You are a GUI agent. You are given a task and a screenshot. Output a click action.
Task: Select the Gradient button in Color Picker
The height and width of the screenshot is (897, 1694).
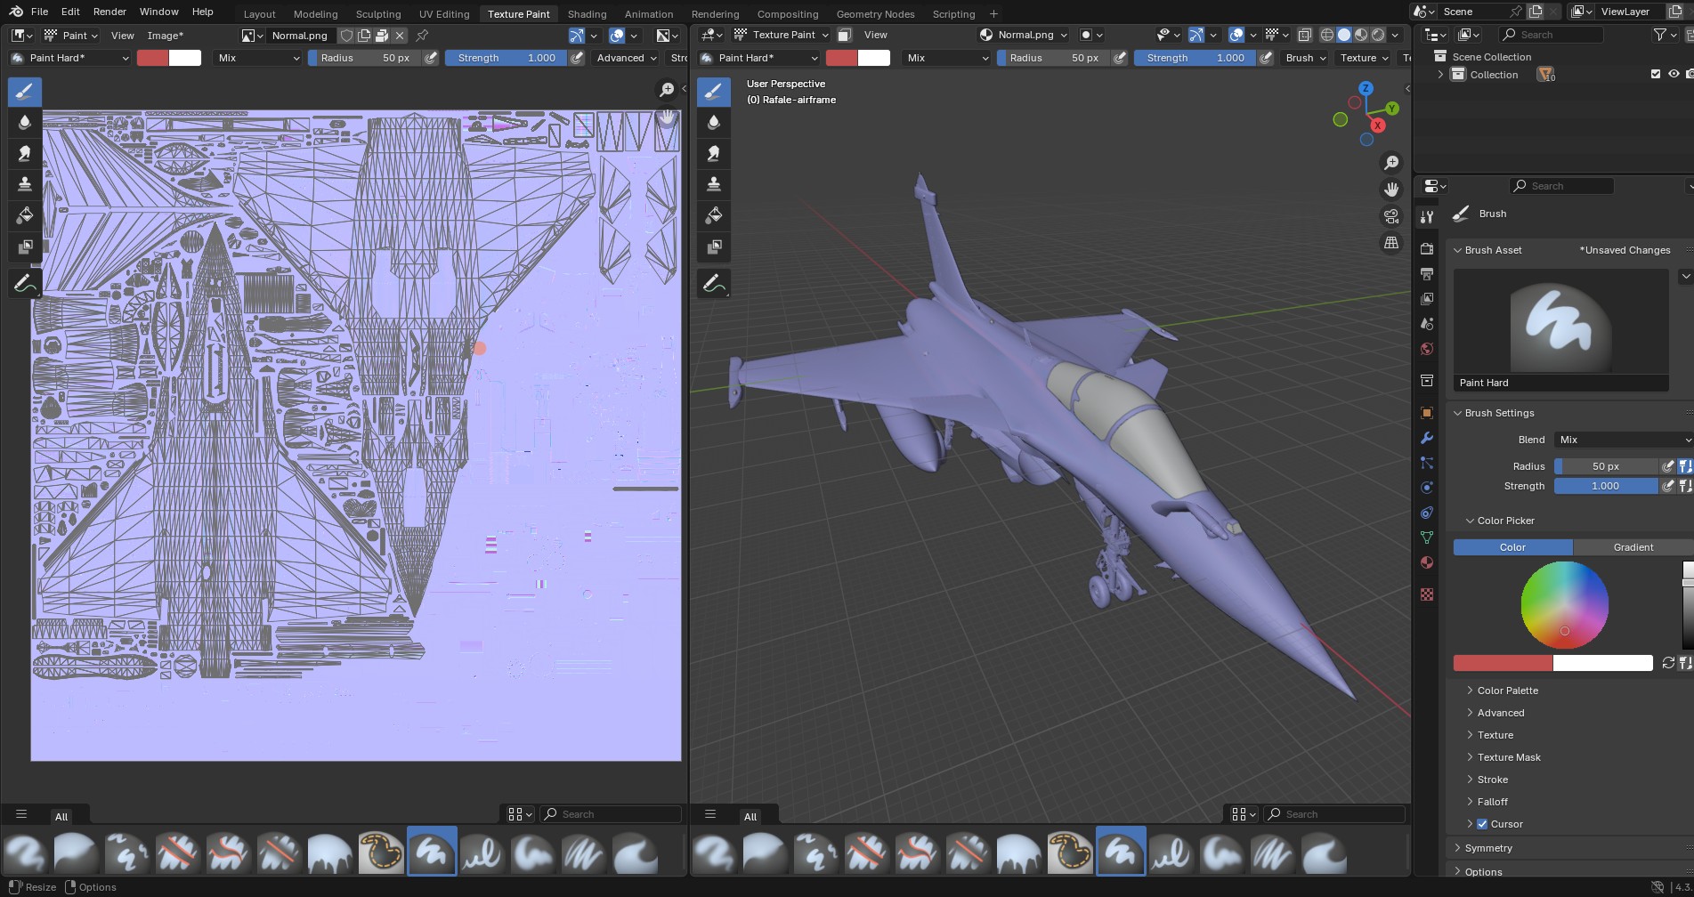click(1633, 547)
